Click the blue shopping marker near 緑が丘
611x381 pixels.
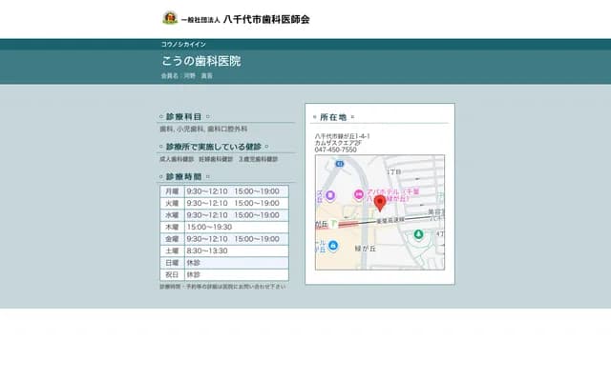[333, 246]
